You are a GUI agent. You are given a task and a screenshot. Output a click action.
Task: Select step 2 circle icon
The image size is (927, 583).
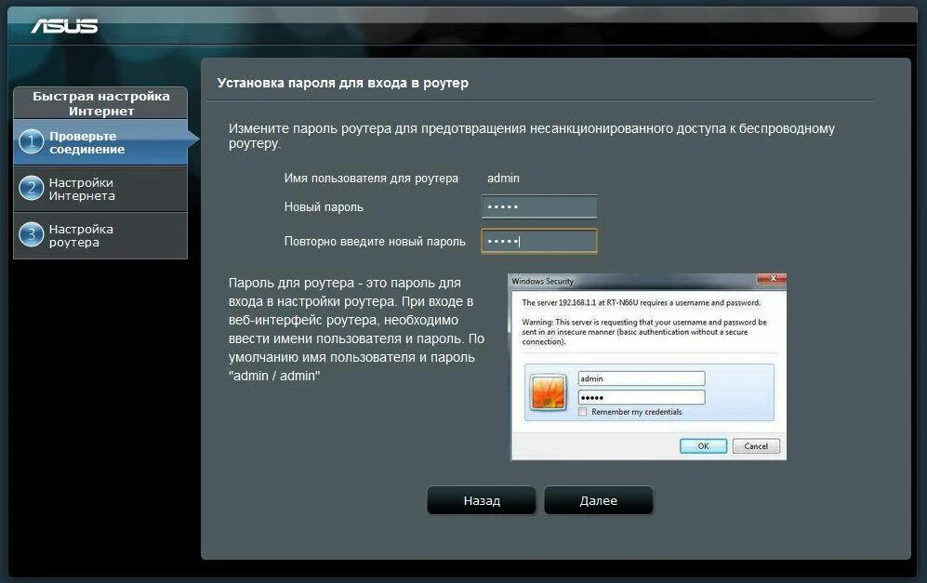(x=32, y=189)
